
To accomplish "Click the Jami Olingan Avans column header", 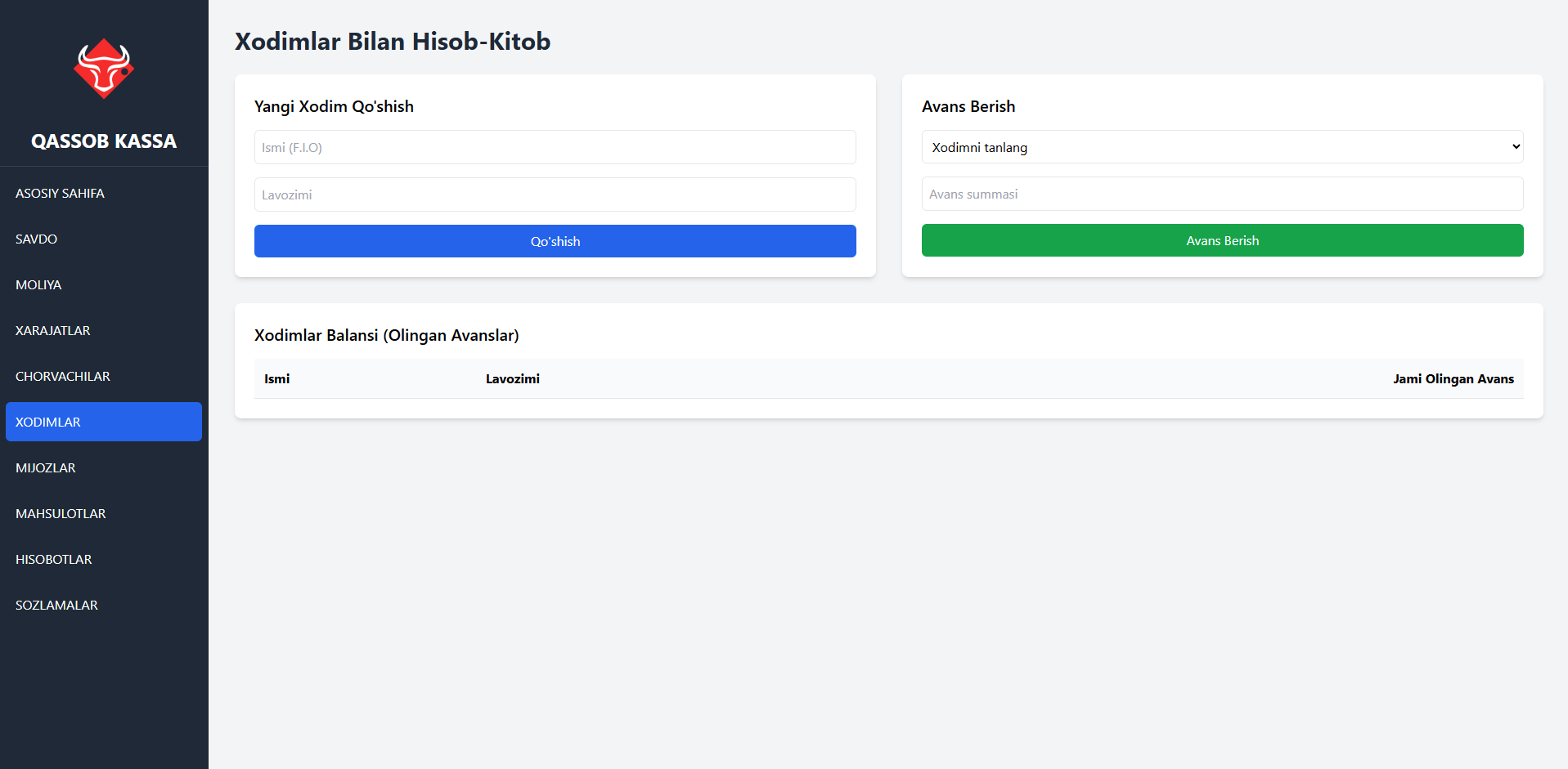I will (1453, 379).
